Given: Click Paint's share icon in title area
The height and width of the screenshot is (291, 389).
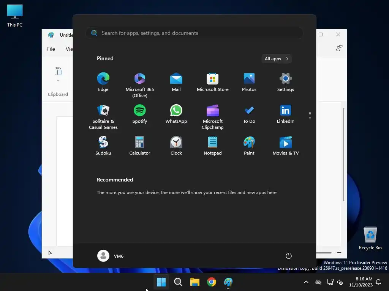Looking at the screenshot, I should pos(339,48).
